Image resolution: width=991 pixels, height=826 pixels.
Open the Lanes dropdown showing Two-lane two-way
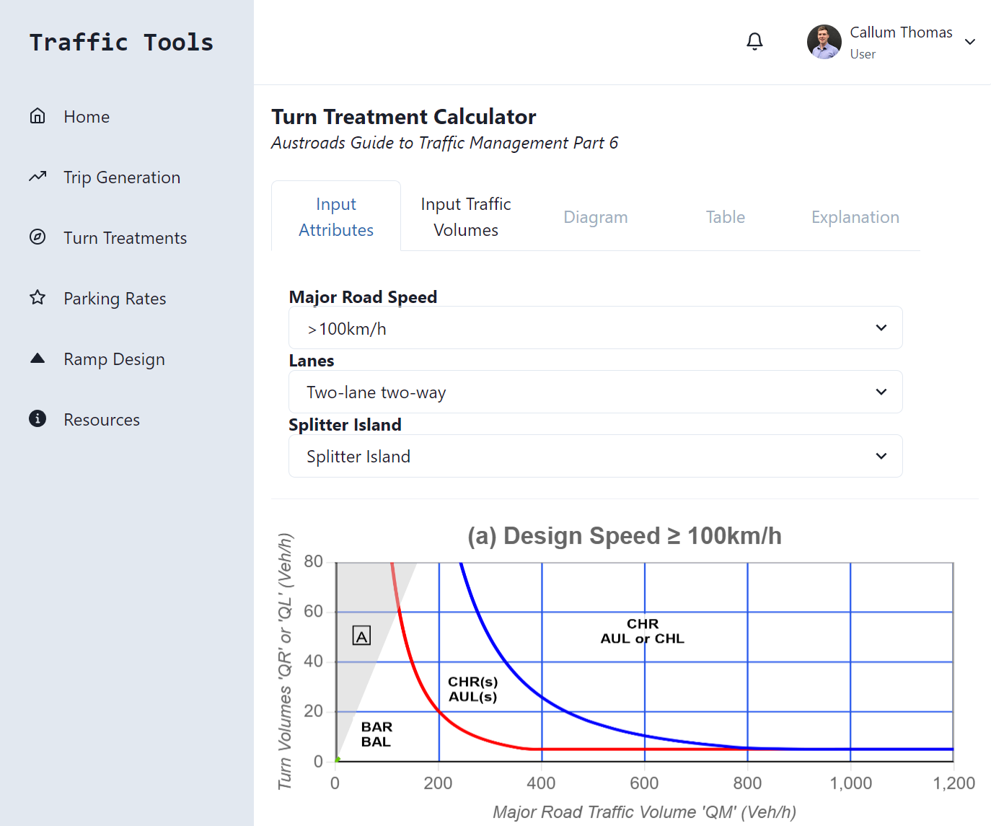596,392
